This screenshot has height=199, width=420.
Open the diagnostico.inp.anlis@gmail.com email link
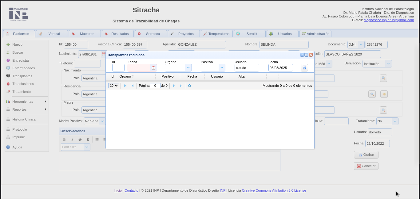click(x=389, y=20)
